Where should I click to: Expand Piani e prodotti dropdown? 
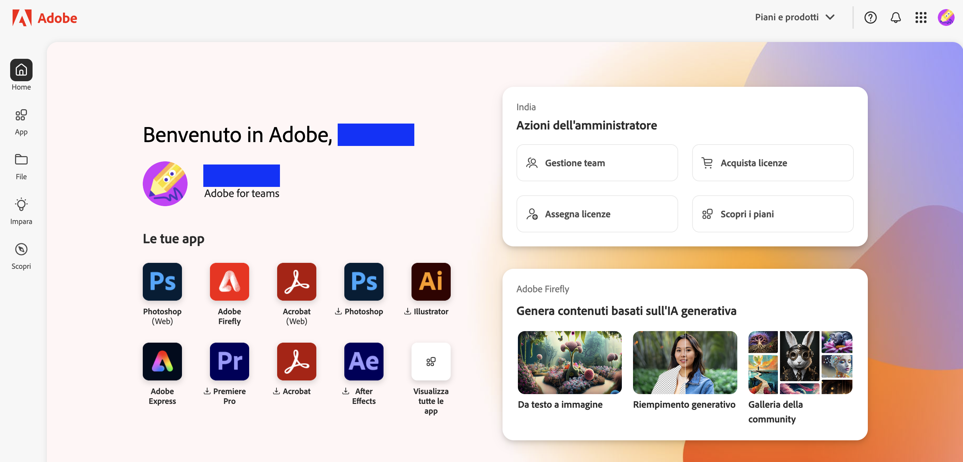point(795,17)
